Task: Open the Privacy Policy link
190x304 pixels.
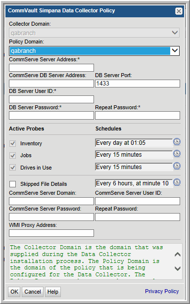Action: point(162,291)
